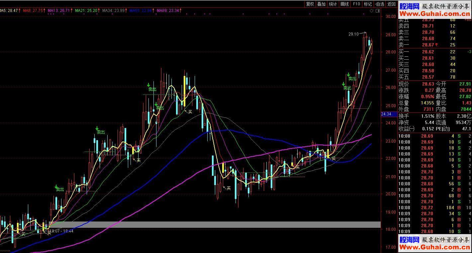The image size is (472, 253).
Task: Click the tick row with volume 184 B
Action: [435, 208]
